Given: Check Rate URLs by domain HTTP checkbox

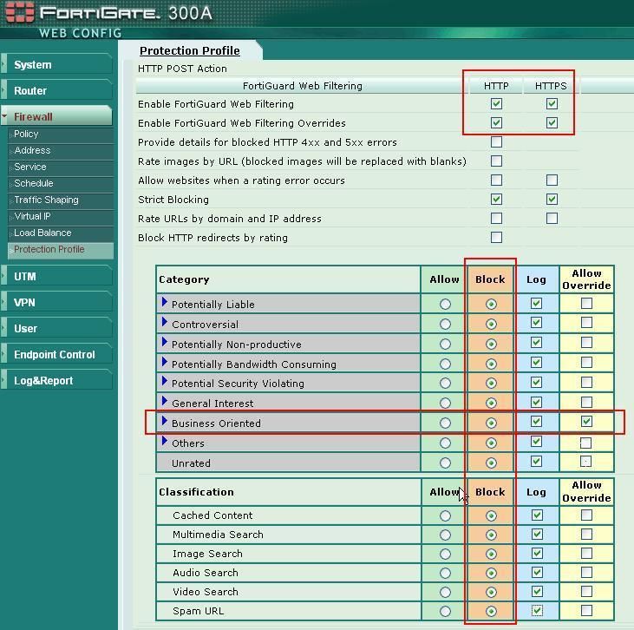Looking at the screenshot, I should pos(496,219).
